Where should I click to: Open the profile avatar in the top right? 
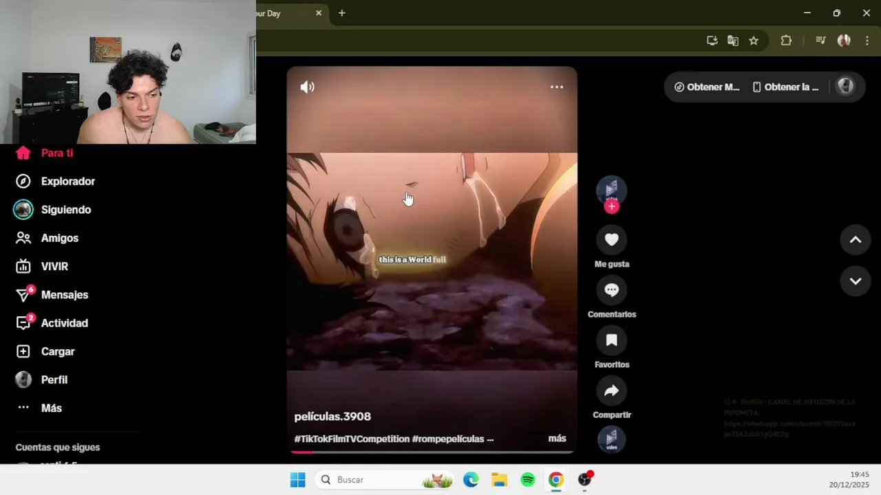[845, 87]
